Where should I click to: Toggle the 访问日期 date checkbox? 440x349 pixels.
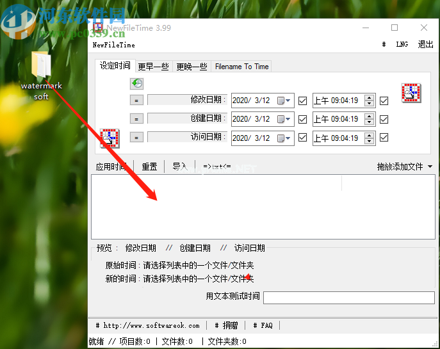click(303, 138)
